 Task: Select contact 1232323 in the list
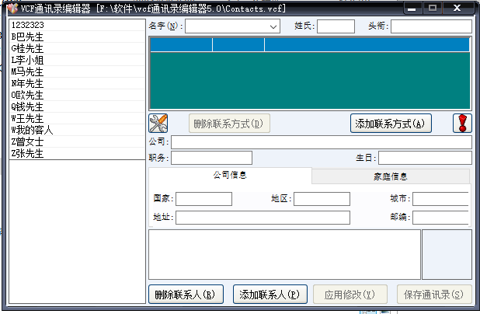tap(77, 25)
